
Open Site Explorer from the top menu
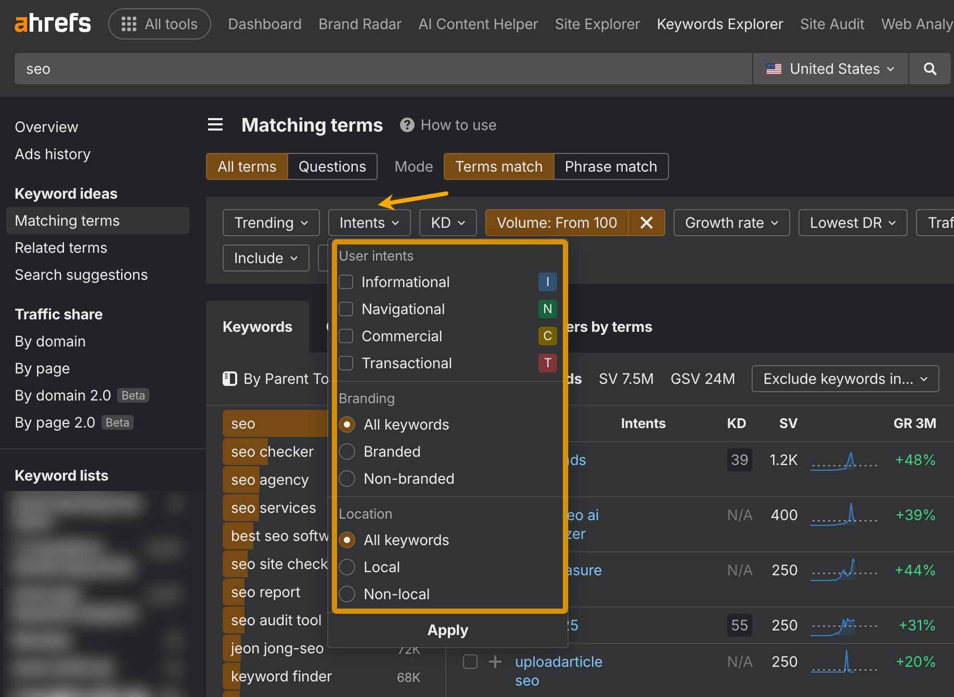click(x=597, y=23)
